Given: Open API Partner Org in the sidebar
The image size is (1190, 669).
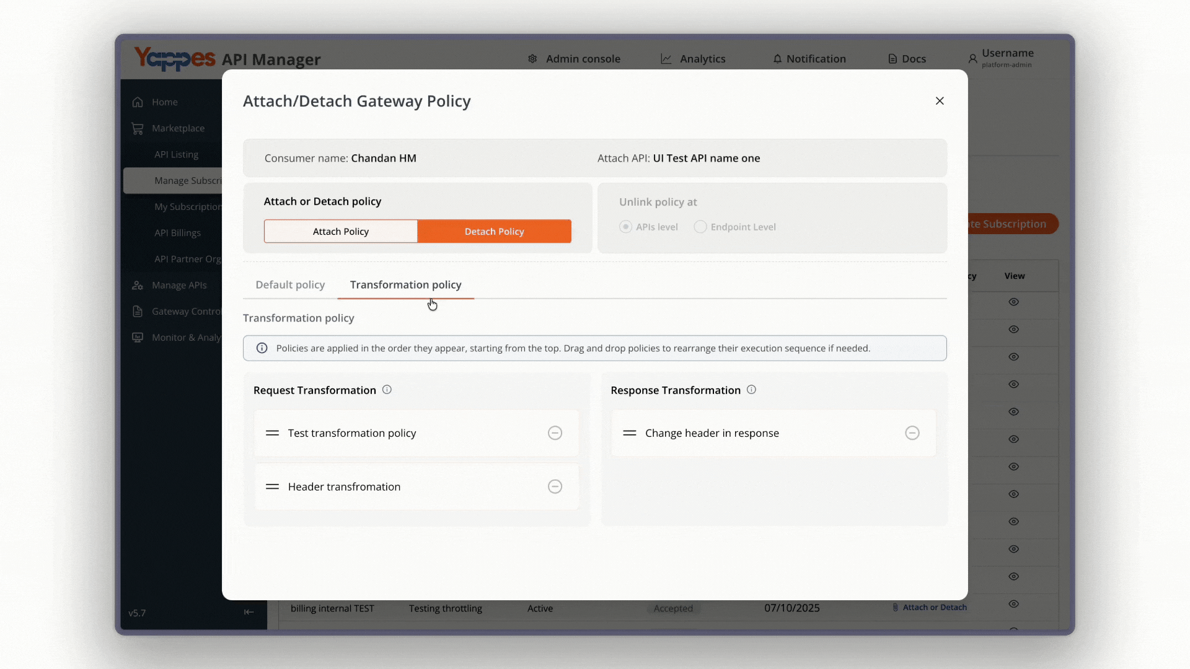Looking at the screenshot, I should tap(188, 259).
